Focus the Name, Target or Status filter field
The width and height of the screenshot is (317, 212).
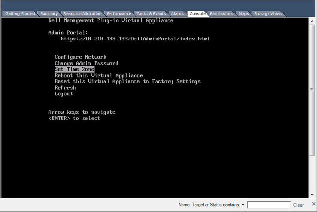(269, 205)
